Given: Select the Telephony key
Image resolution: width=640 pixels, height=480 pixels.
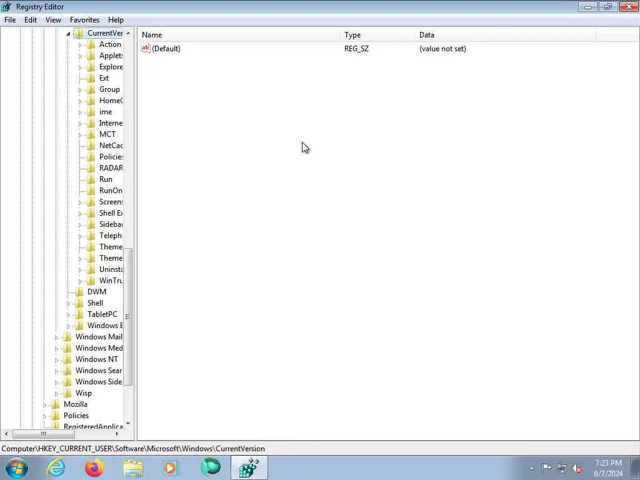Looking at the screenshot, I should pyautogui.click(x=110, y=236).
